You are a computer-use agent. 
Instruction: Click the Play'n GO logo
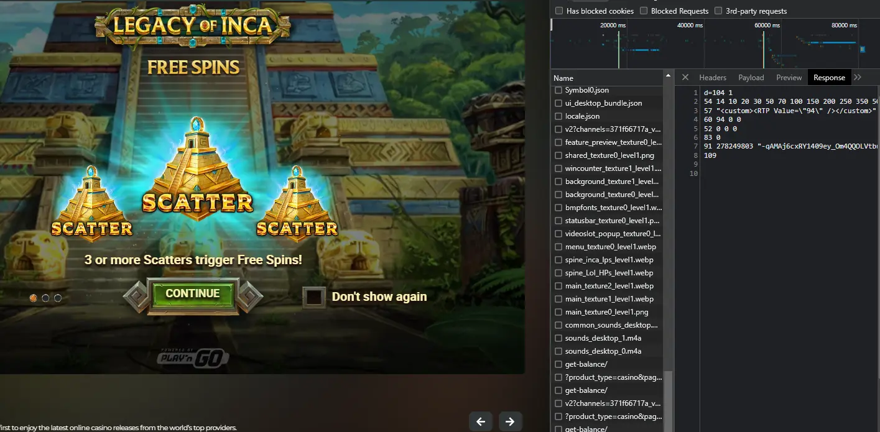tap(193, 357)
